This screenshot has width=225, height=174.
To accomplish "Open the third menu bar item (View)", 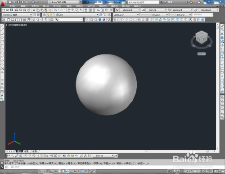I will point(35,6).
